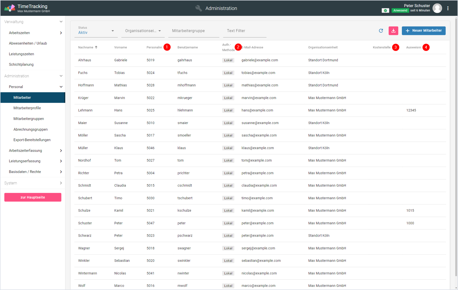The width and height of the screenshot is (458, 290).
Task: Open Mitarbeitergruppen in the sidebar
Action: click(x=29, y=119)
